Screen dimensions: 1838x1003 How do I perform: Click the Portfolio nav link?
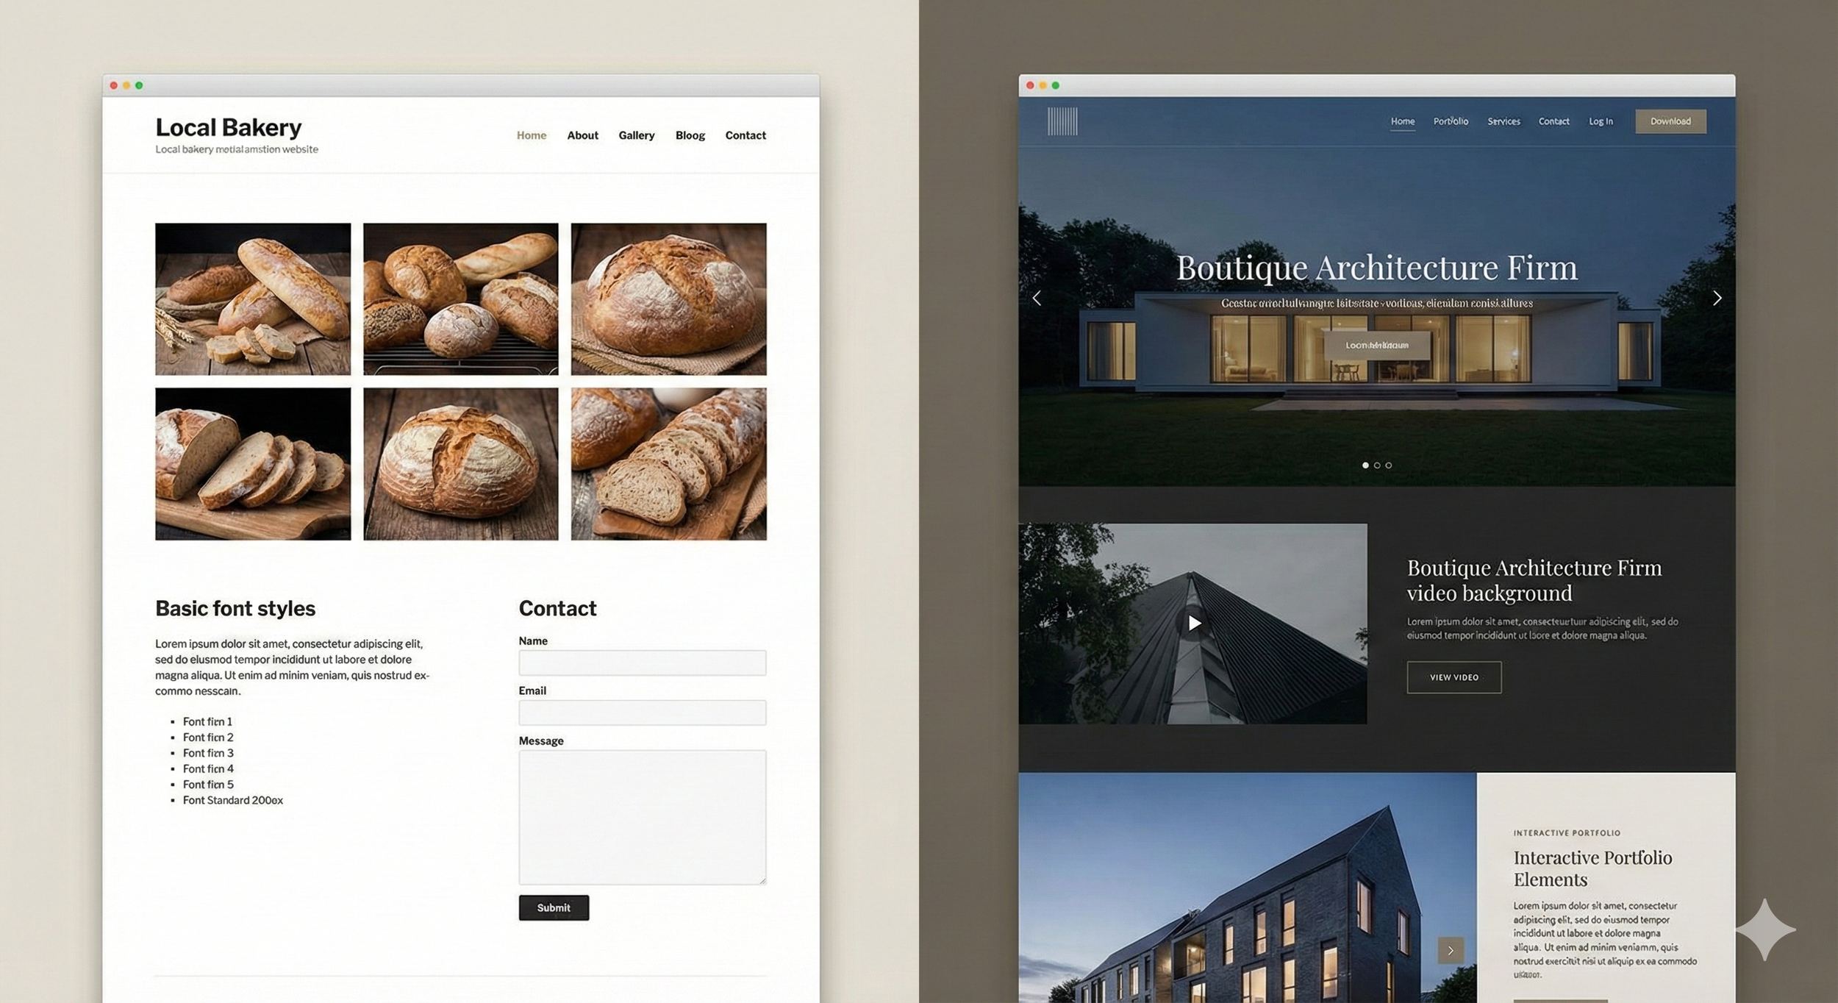coord(1450,121)
